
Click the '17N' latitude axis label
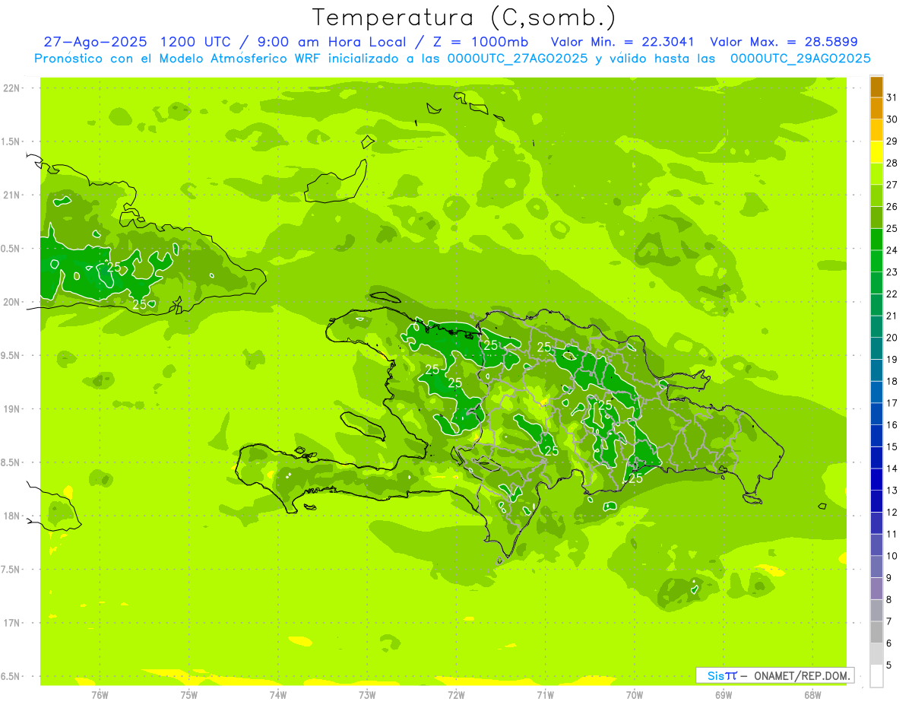pos(12,623)
